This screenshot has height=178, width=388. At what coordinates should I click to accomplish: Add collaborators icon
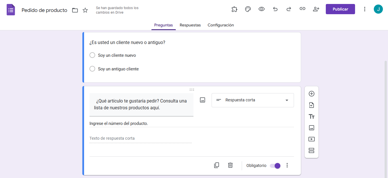point(316,9)
